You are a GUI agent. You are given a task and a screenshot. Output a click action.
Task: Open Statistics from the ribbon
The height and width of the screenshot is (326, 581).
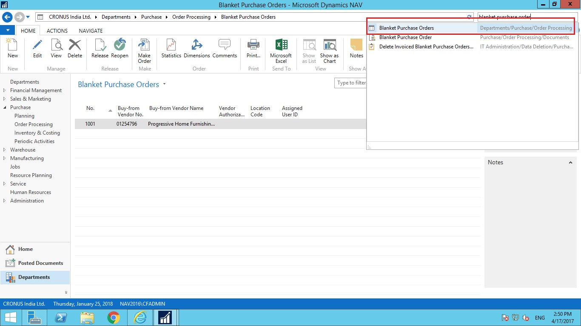click(171, 48)
